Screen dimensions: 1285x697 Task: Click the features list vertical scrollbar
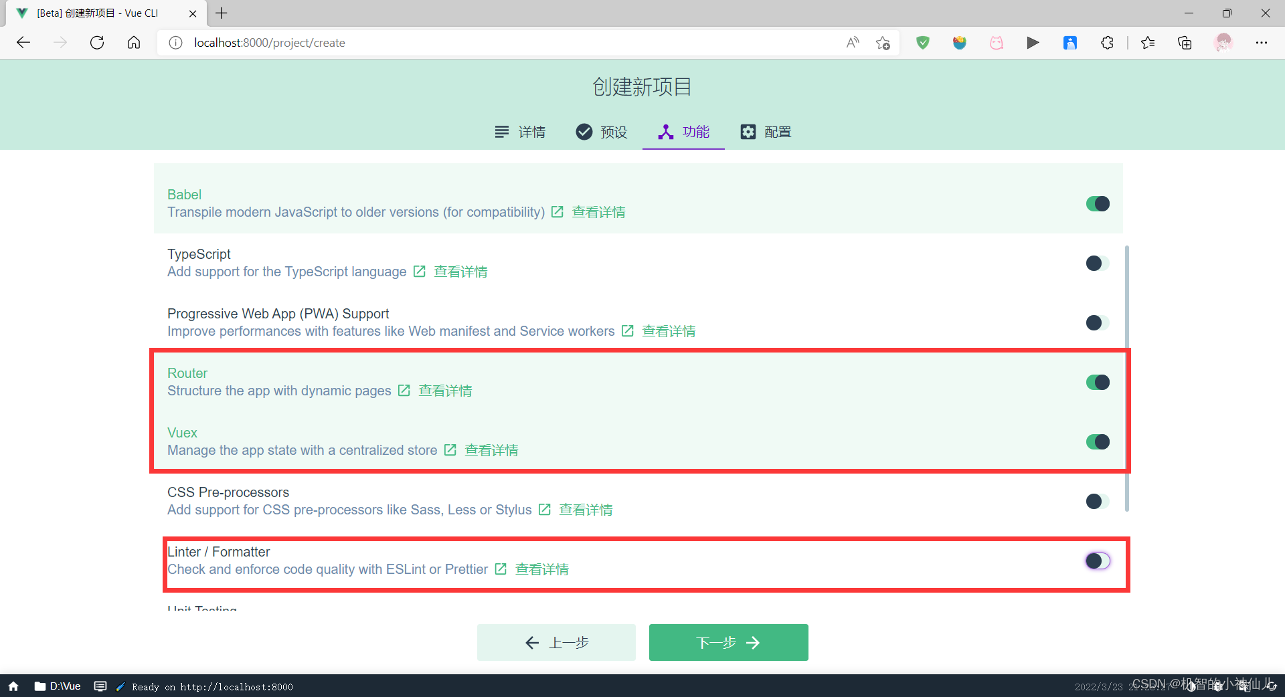[1127, 379]
